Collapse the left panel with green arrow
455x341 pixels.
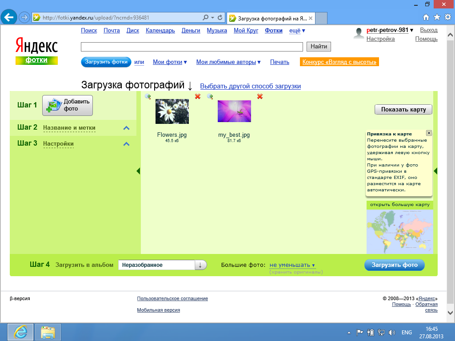point(138,171)
